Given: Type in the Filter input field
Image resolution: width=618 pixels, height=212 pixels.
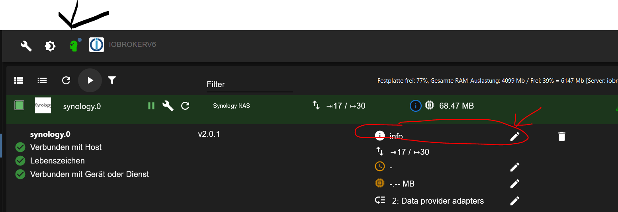Looking at the screenshot, I should 249,84.
